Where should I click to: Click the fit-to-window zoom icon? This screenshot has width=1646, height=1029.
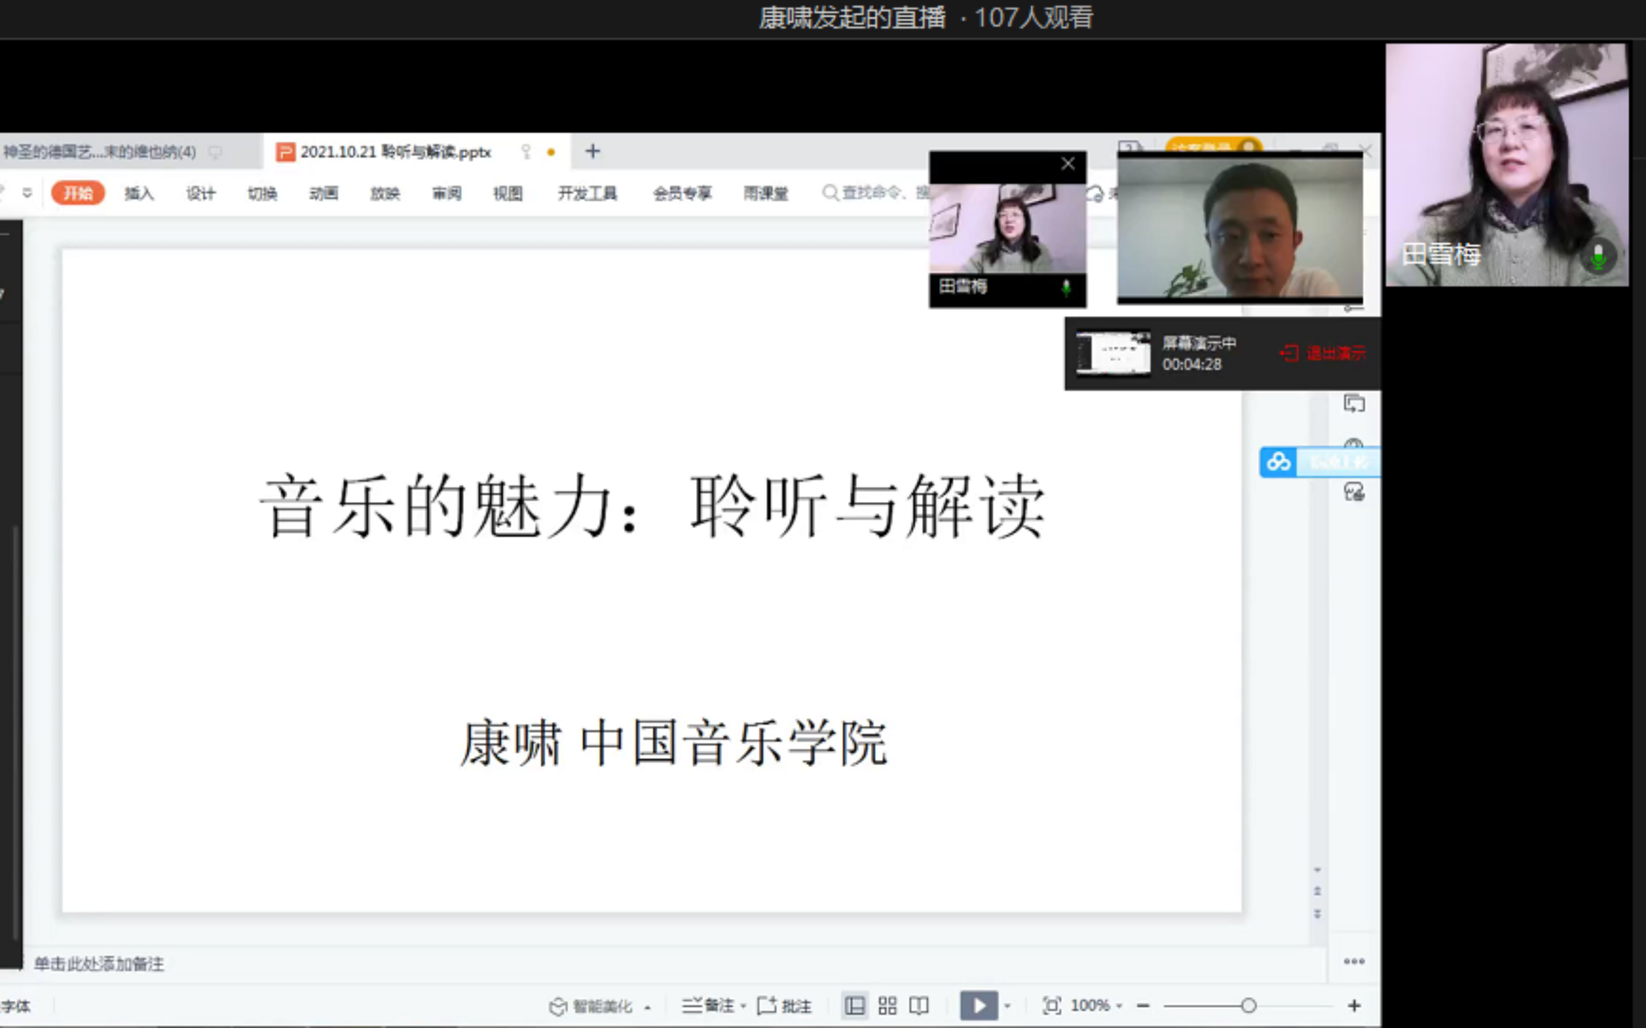pos(1052,1006)
